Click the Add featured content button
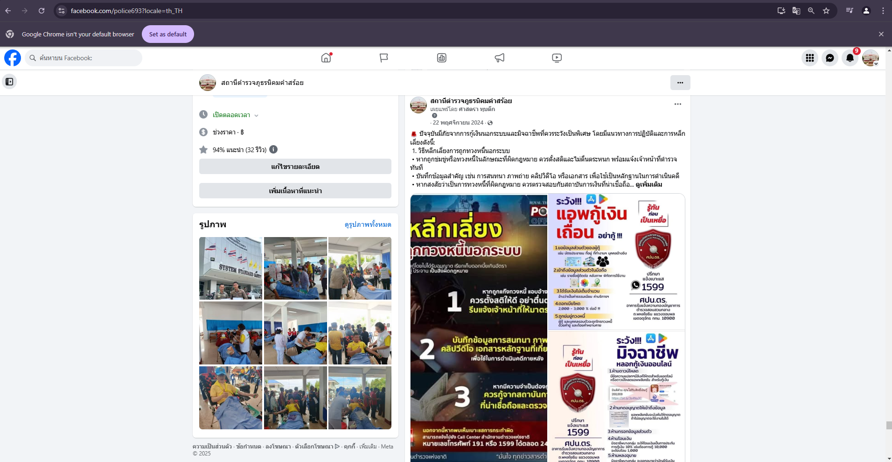 [x=295, y=191]
